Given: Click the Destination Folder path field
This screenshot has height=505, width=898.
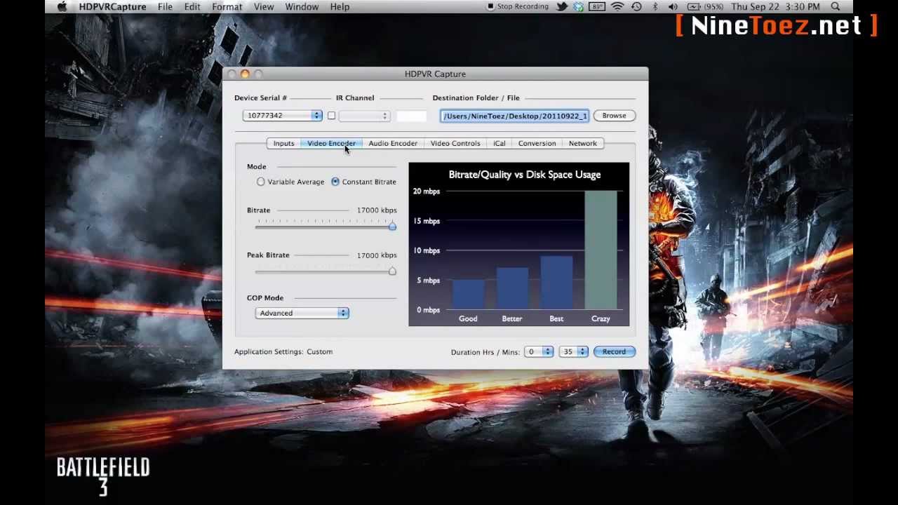Looking at the screenshot, I should pyautogui.click(x=515, y=116).
